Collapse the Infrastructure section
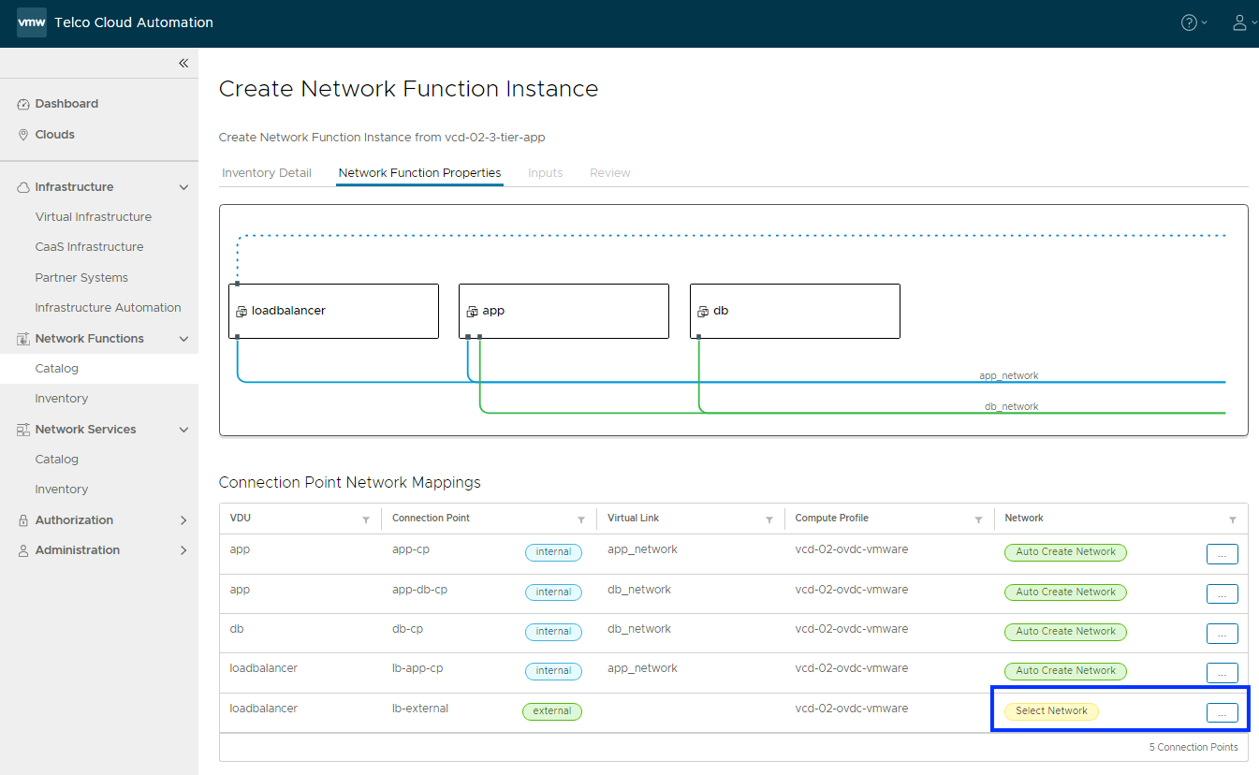 (x=183, y=187)
